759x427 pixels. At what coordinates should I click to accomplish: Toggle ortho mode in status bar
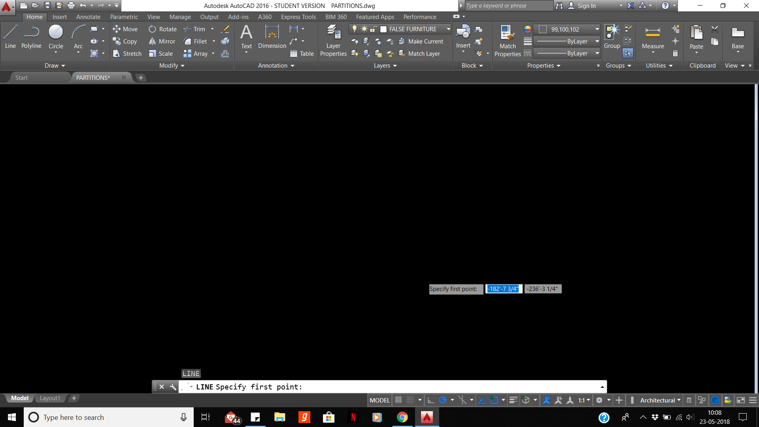tap(431, 400)
